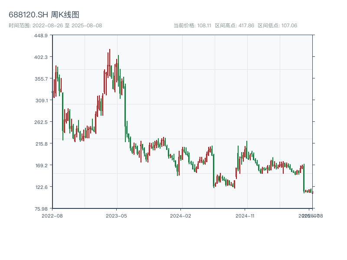Select the 时间范围 date range text
This screenshot has width=347, height=260.
click(55, 26)
